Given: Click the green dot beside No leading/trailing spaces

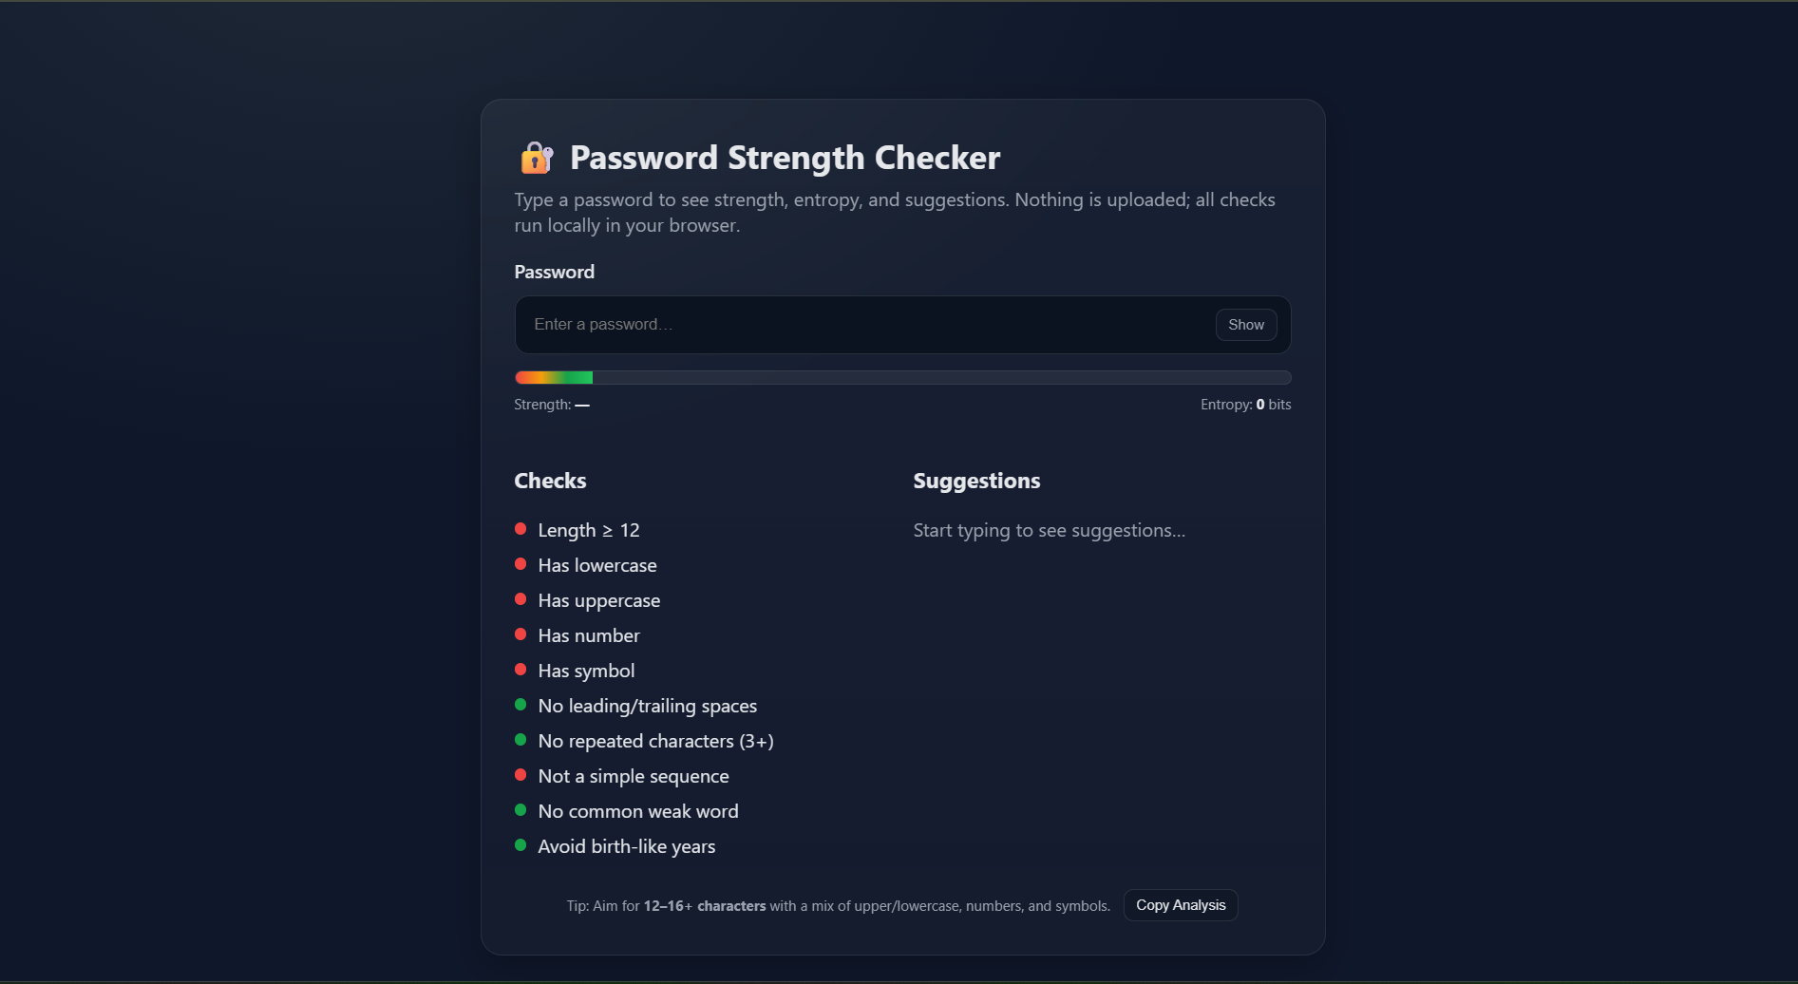Looking at the screenshot, I should 520,704.
